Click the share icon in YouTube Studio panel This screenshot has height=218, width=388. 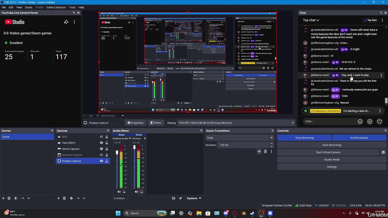tap(66, 22)
